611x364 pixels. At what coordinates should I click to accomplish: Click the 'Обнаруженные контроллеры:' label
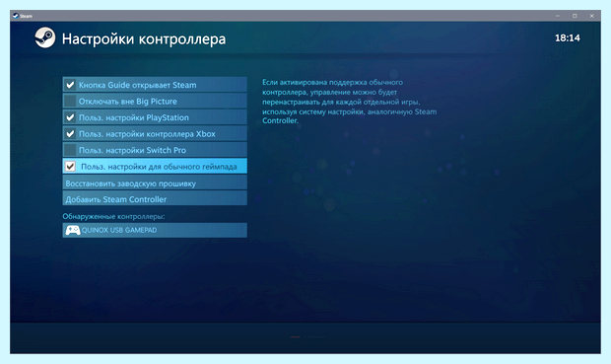pos(113,216)
